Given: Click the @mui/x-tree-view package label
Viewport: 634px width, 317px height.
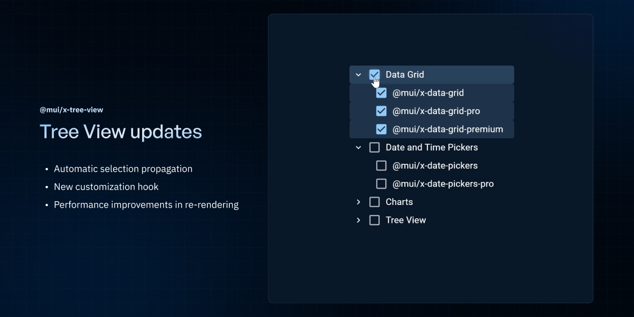Looking at the screenshot, I should [71, 110].
